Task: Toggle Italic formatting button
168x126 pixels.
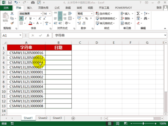Action: pos(26,18)
